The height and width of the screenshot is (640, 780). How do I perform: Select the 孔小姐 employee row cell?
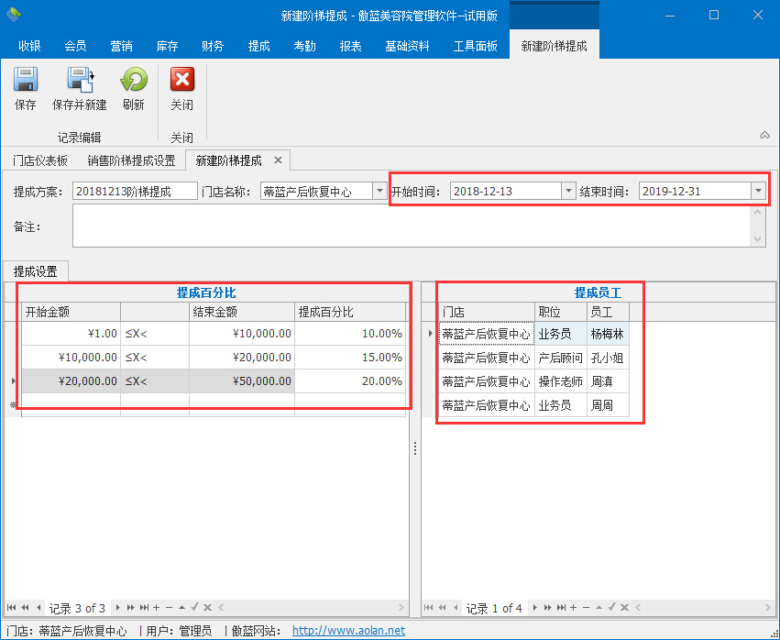(607, 358)
